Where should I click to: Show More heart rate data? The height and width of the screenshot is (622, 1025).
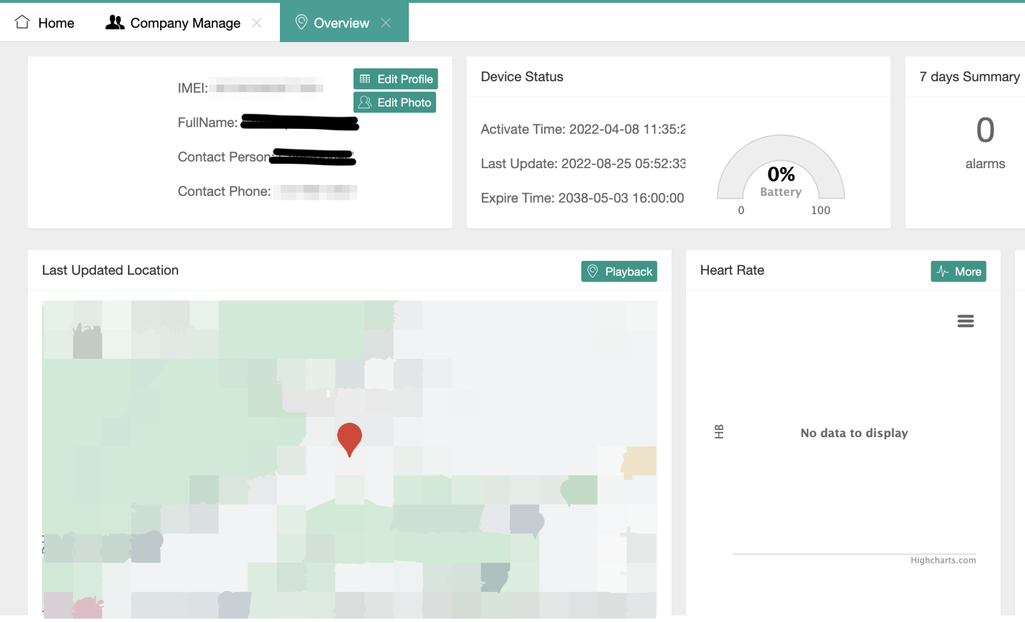coord(967,271)
